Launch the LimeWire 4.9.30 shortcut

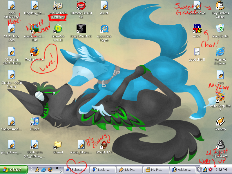click(58, 28)
